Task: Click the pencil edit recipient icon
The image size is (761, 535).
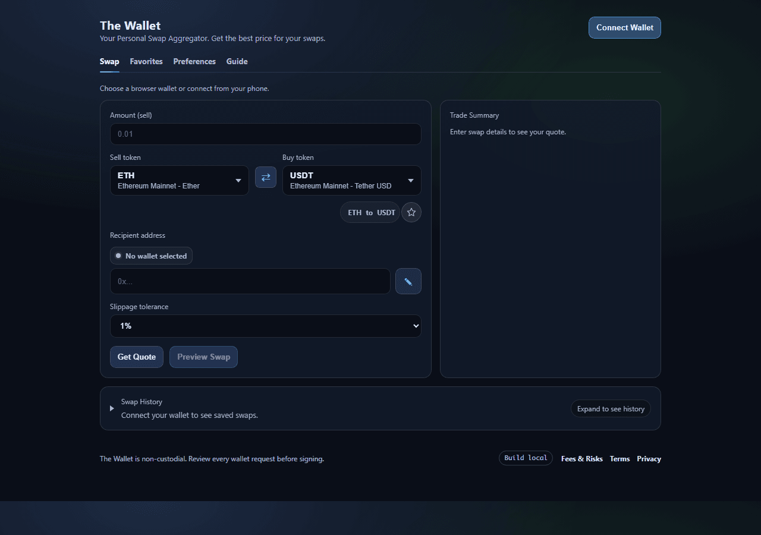Action: [x=408, y=281]
